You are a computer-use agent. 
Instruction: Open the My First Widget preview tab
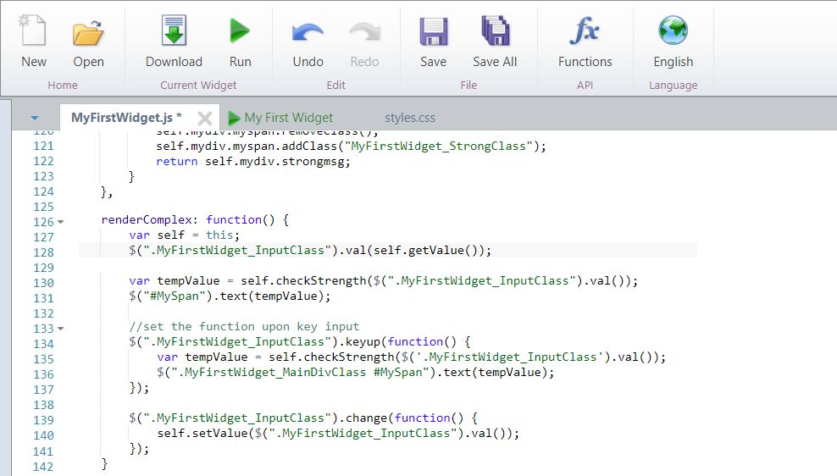click(x=288, y=118)
